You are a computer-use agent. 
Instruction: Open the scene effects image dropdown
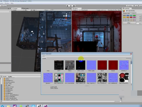point(35,10)
